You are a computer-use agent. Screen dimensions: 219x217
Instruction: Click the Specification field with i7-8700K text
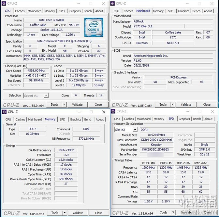65,41
